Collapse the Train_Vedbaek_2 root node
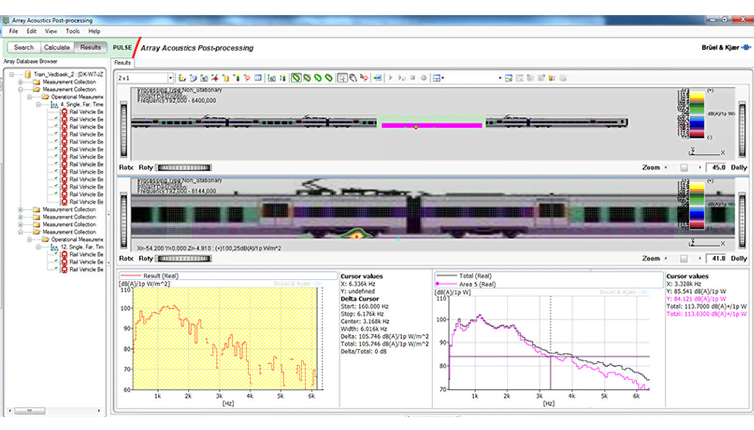Image resolution: width=754 pixels, height=430 pixels. (12, 74)
